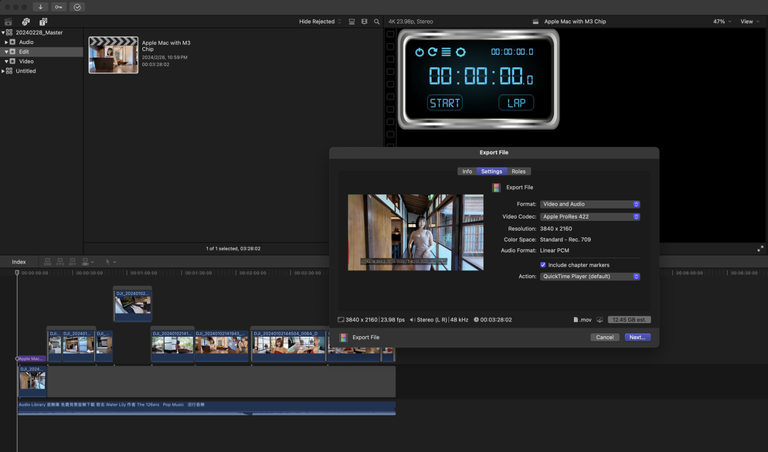Open the Video Codec dropdown showing Apple ProRes 422
The image size is (768, 452).
tap(590, 216)
